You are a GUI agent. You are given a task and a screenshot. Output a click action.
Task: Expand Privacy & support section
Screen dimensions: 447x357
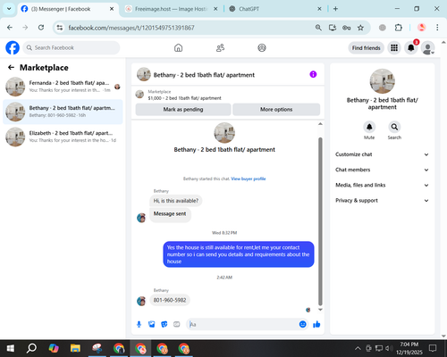[x=382, y=201]
